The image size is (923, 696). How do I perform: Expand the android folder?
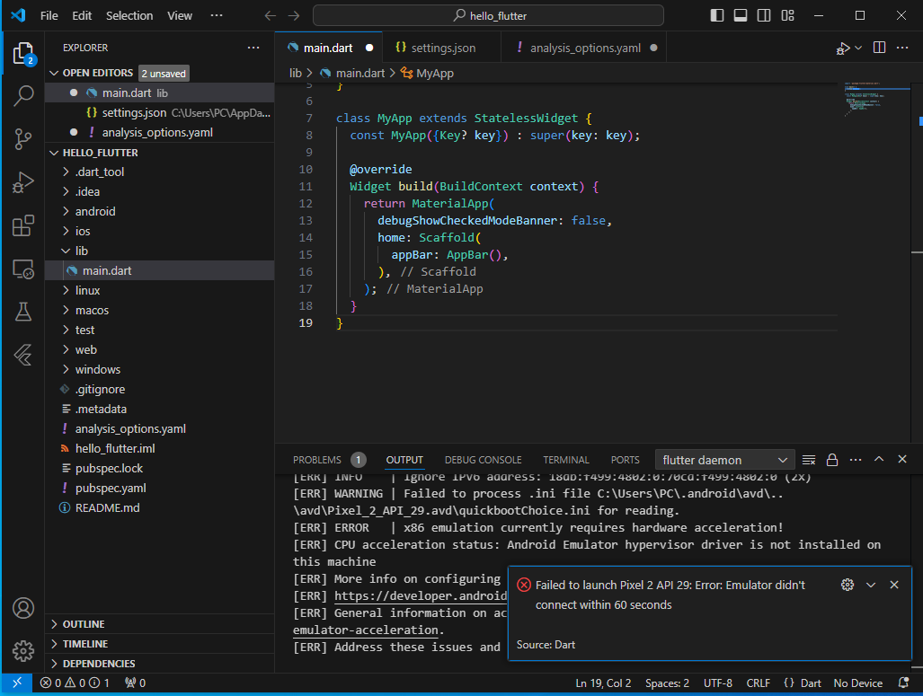click(x=66, y=211)
